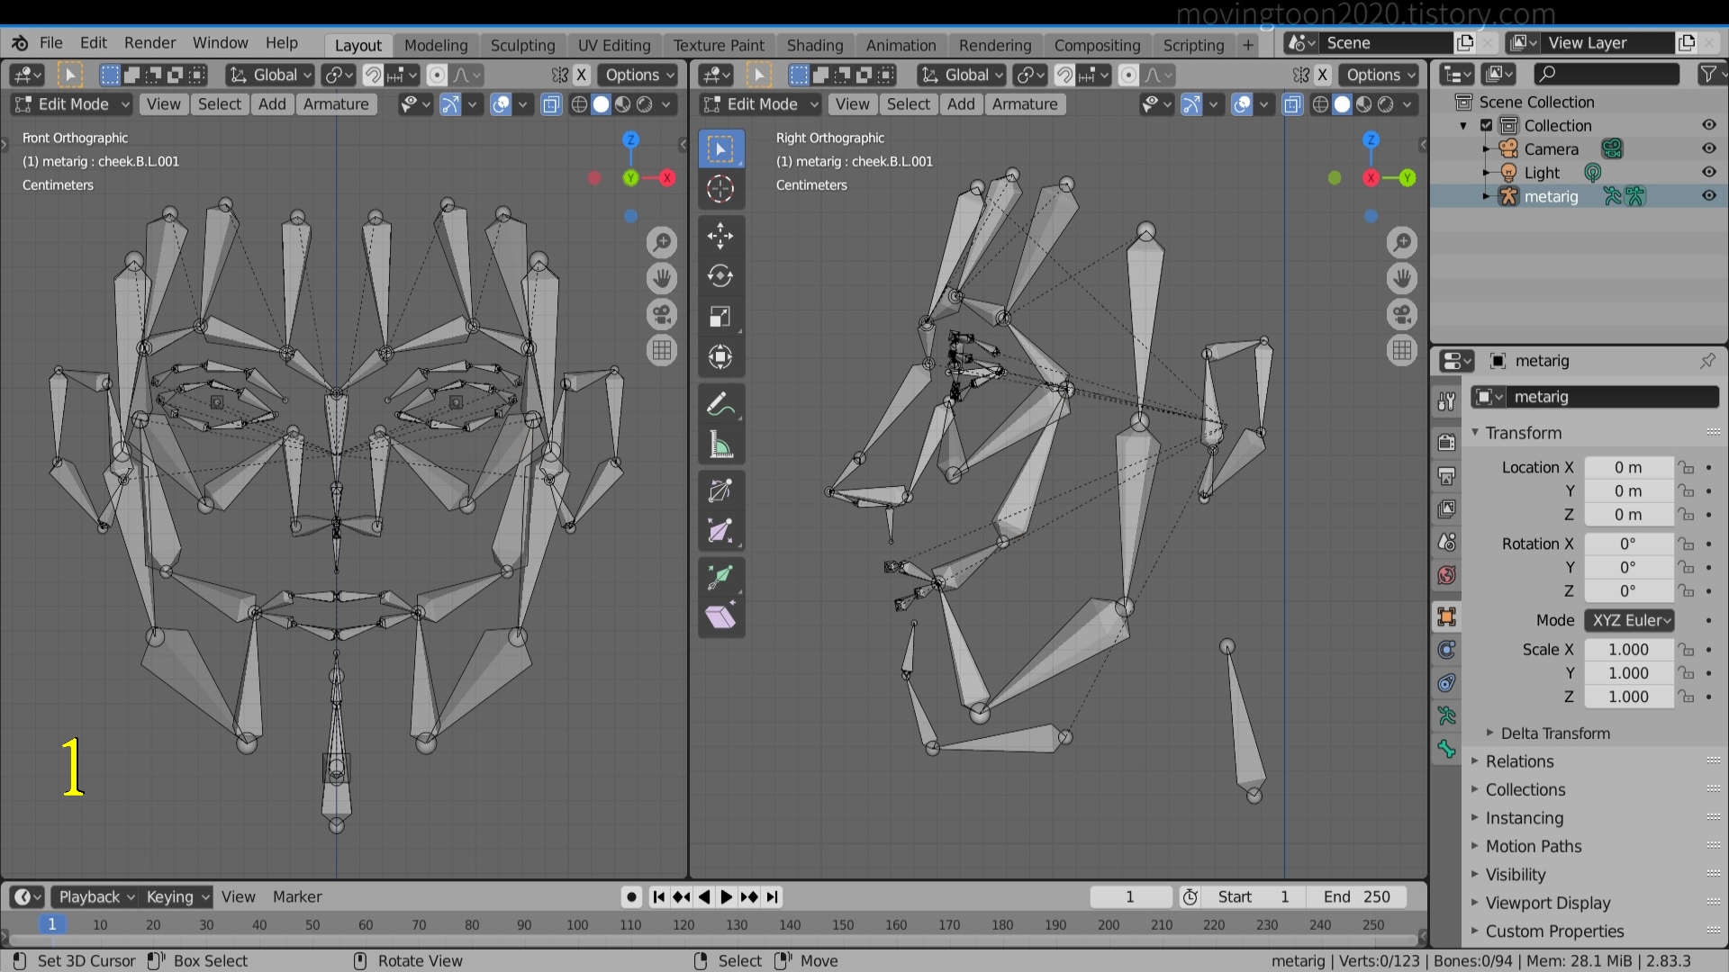Play the animation forward
The width and height of the screenshot is (1729, 972).
[726, 896]
